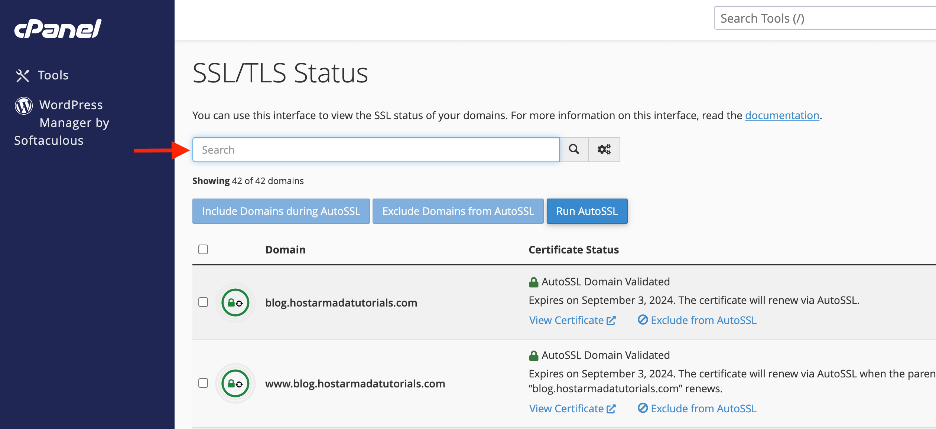This screenshot has height=429, width=936.
Task: Click the blog.hostarmadatutorials.com domain name
Action: pos(341,303)
